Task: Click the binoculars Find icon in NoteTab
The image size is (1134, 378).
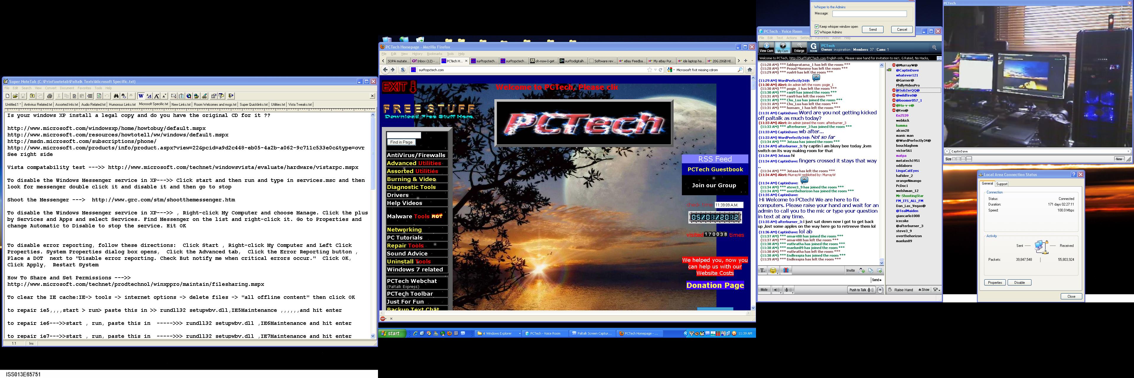Action: [116, 96]
